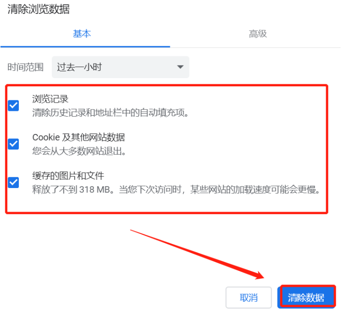Click the 时间范围 label
The height and width of the screenshot is (310, 343).
[x=26, y=67]
